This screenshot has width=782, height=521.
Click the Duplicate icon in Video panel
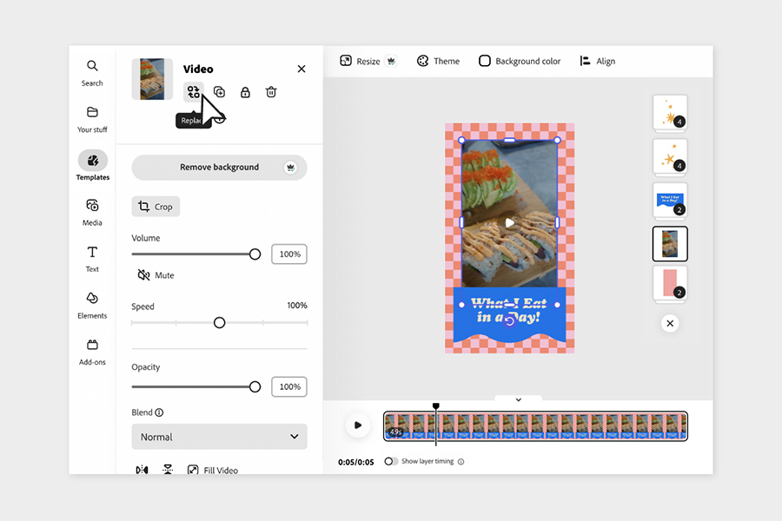[x=219, y=92]
